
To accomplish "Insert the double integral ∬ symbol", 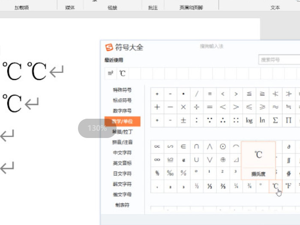I will tap(288, 160).
